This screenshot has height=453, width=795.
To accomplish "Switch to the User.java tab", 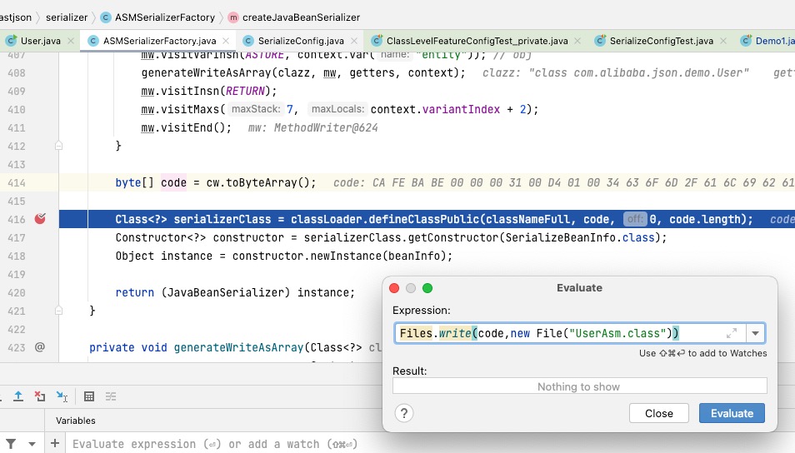I will [x=41, y=41].
